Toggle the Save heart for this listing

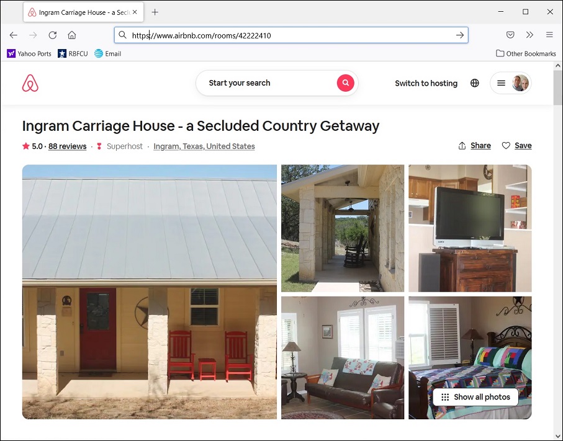click(x=517, y=146)
